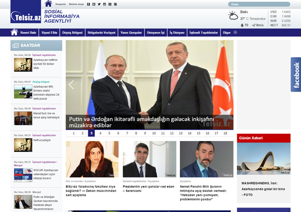301x212 pixels.
Task: Go to previous slide with left arrow
Action: 72,84
